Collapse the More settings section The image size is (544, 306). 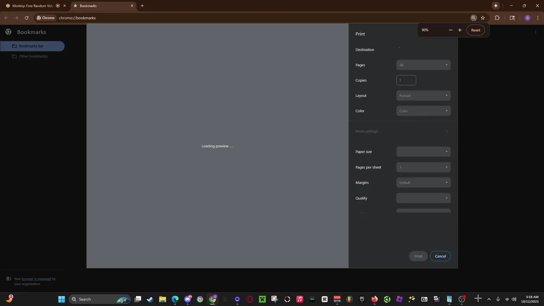[402, 131]
